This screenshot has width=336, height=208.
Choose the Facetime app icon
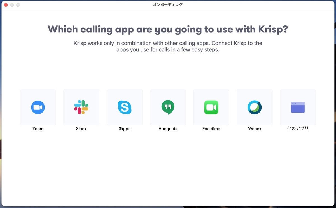[x=211, y=107]
